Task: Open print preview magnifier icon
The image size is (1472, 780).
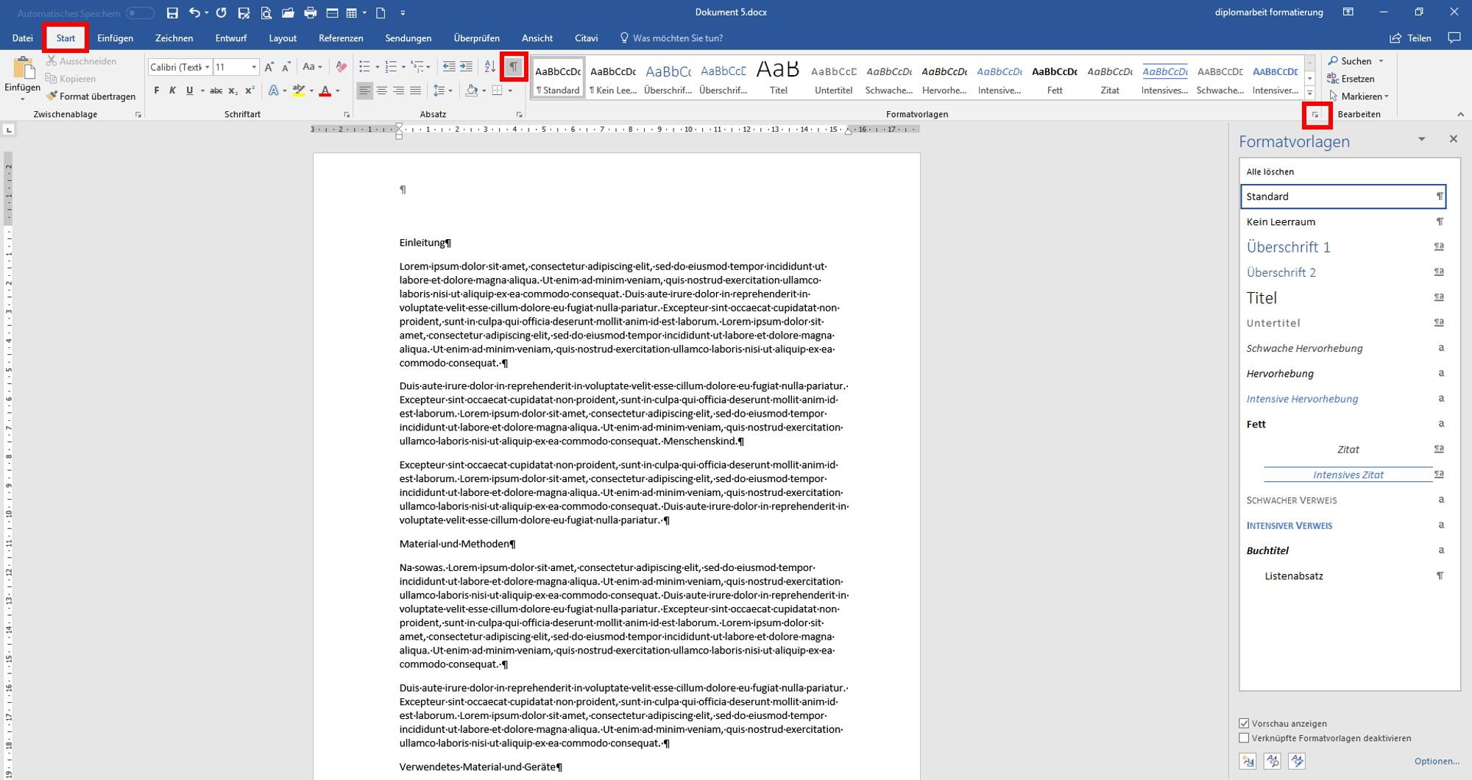Action: coord(266,13)
